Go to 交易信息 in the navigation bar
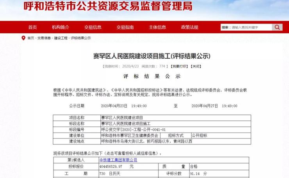The width and height of the screenshot is (289, 178). 93,27
